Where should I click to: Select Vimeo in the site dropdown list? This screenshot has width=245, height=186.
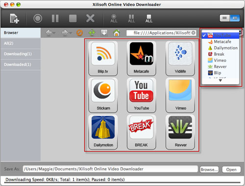point(220,60)
